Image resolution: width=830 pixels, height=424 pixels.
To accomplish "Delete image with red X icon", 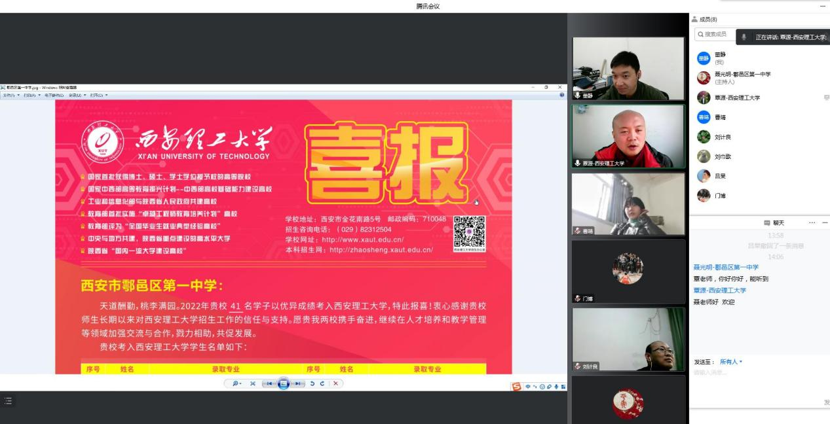I will (x=335, y=383).
